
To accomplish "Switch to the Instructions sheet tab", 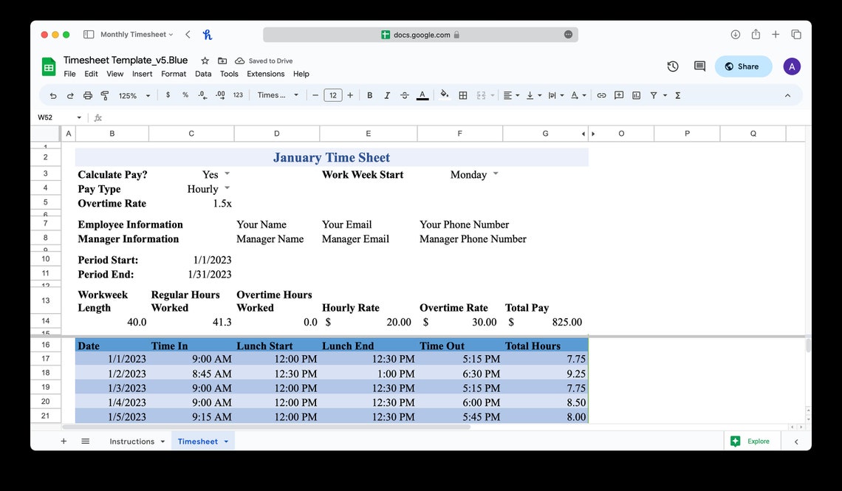I will 131,441.
